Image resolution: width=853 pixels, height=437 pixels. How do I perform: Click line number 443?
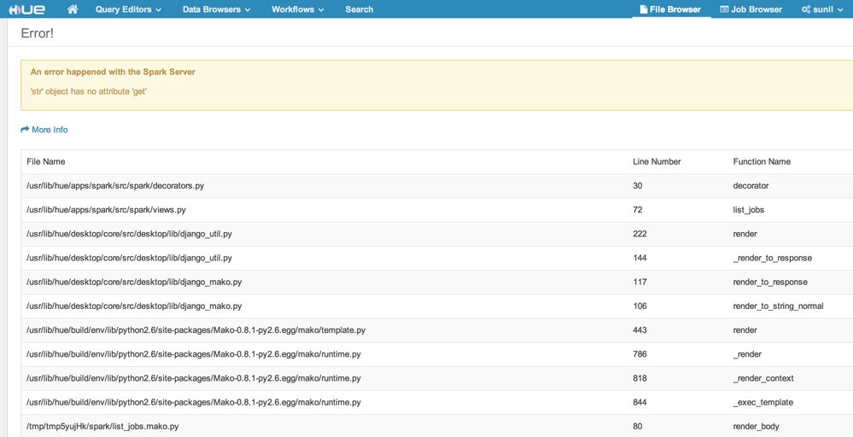click(640, 330)
